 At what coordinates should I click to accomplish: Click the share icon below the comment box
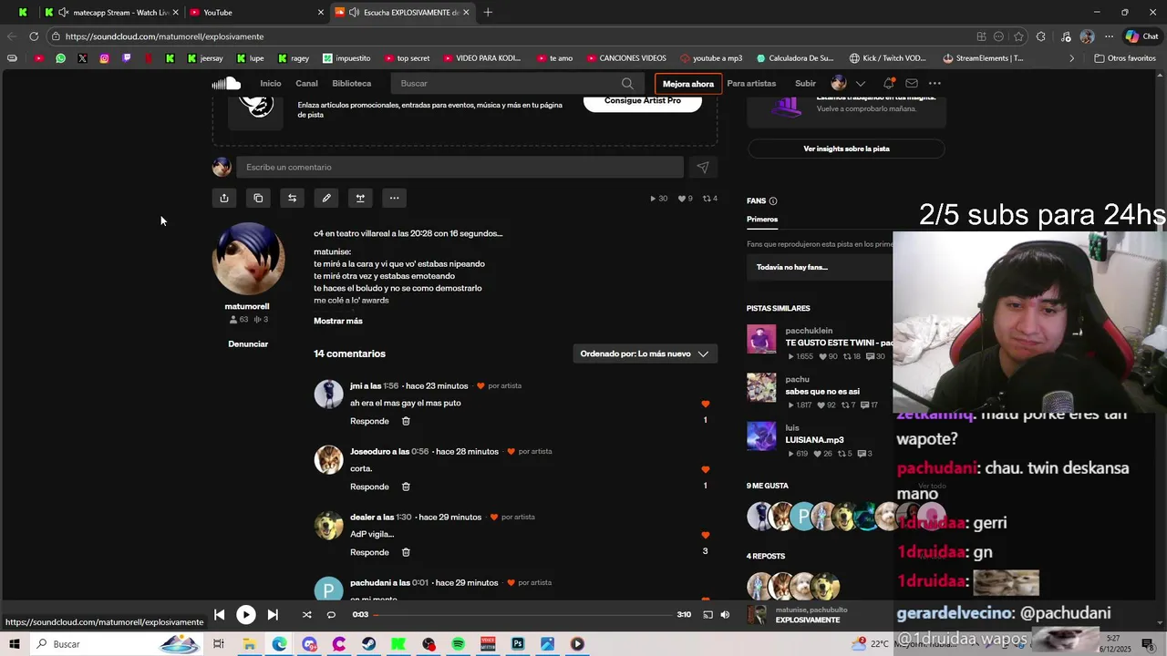(224, 198)
